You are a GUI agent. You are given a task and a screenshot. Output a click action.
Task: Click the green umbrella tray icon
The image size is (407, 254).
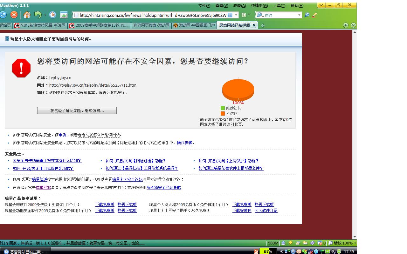pos(322,251)
